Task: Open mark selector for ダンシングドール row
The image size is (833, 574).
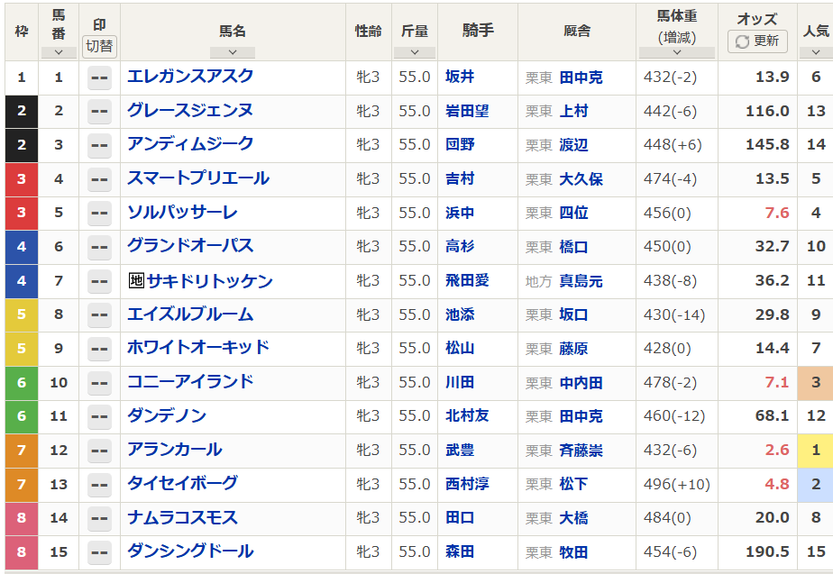Action: click(99, 552)
